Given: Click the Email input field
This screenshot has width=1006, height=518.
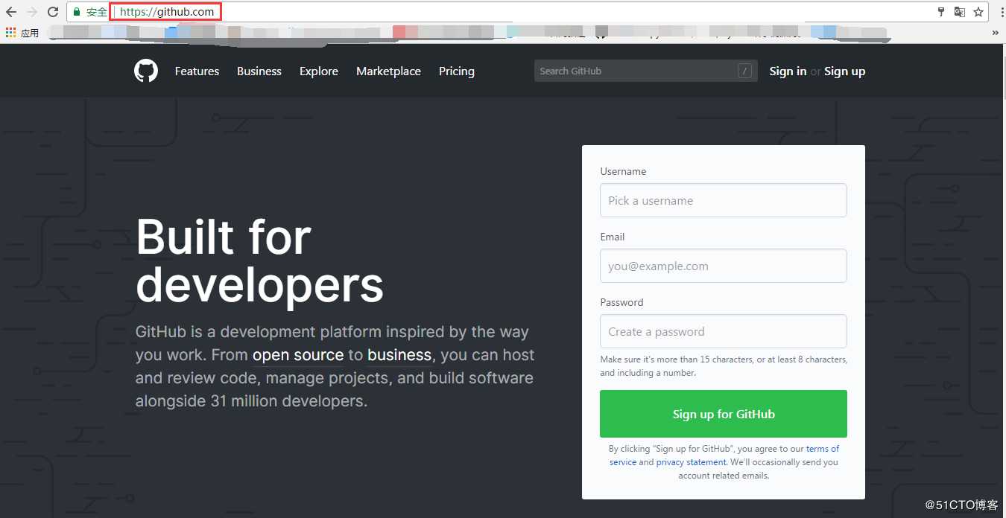Looking at the screenshot, I should 723,266.
